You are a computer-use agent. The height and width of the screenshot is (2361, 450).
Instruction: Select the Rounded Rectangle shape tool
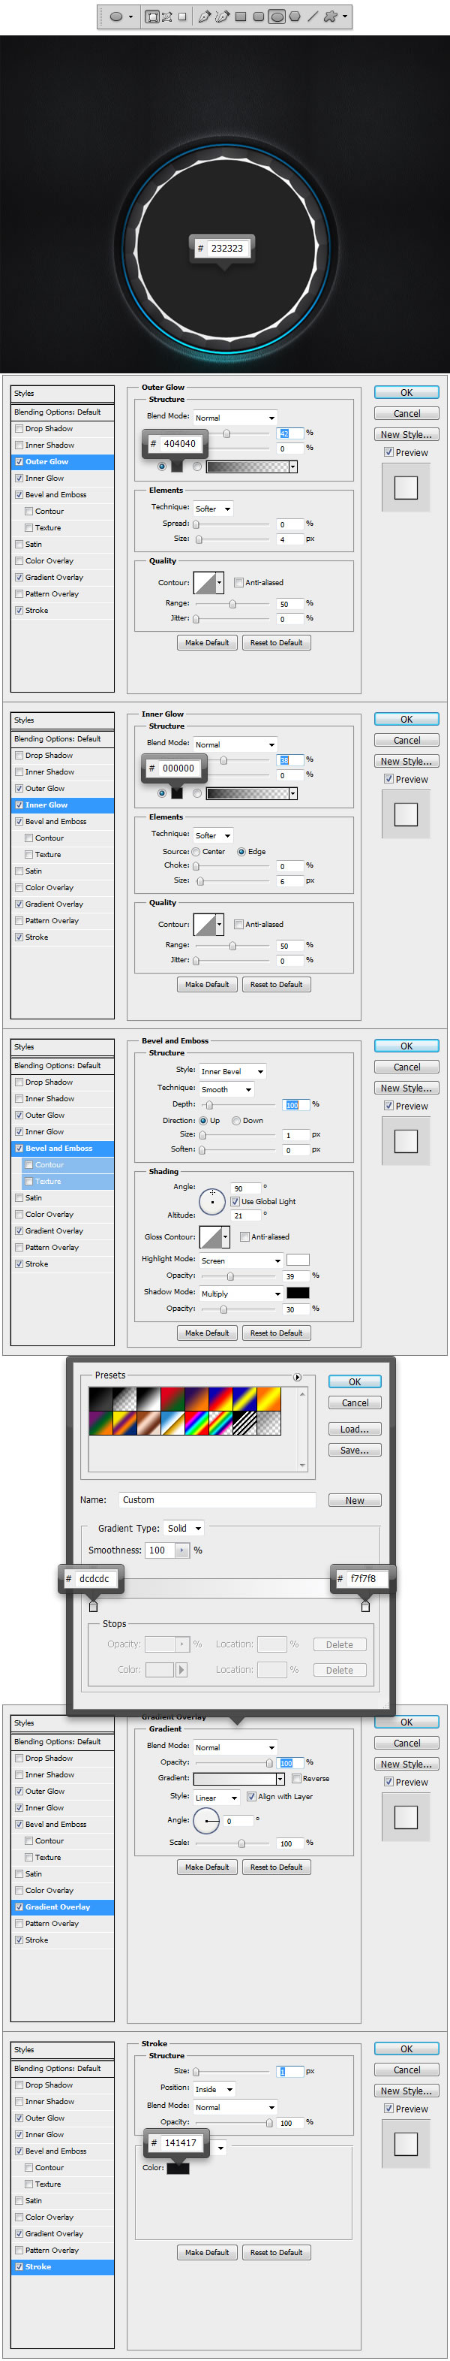[259, 17]
